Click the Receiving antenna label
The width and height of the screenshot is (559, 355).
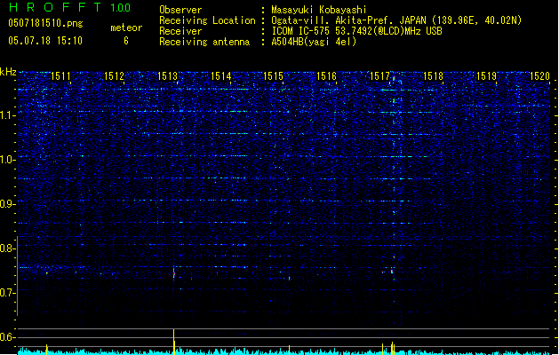pos(204,42)
